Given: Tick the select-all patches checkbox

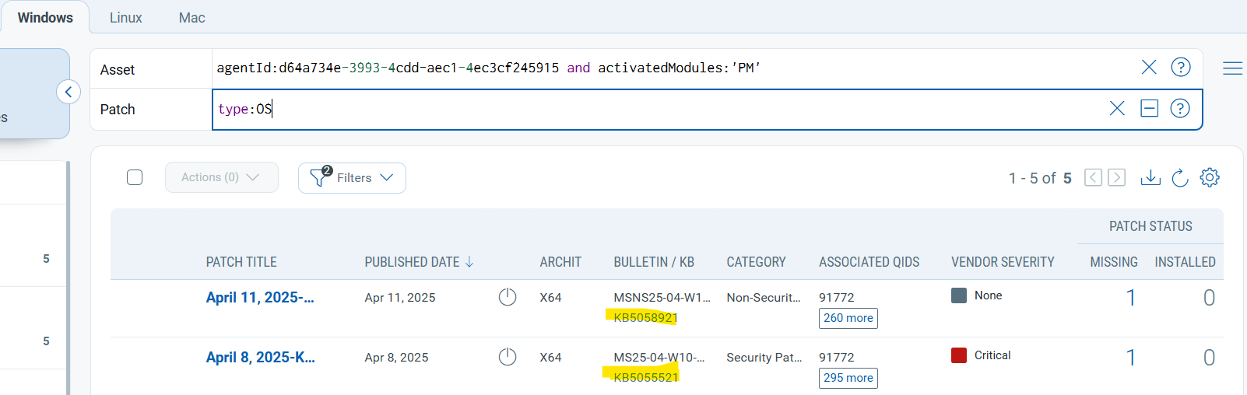Looking at the screenshot, I should pyautogui.click(x=135, y=177).
